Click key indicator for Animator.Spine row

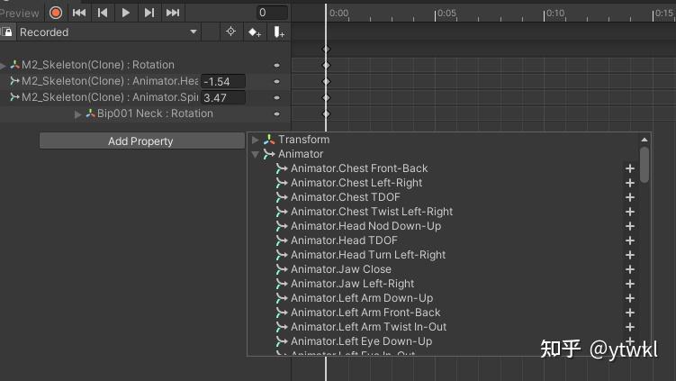[x=276, y=98]
